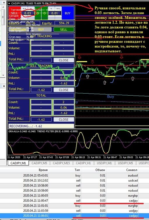Click the RECOVERING...: -1.62 status bar
This screenshot has height=220, width=149.
(41, 126)
